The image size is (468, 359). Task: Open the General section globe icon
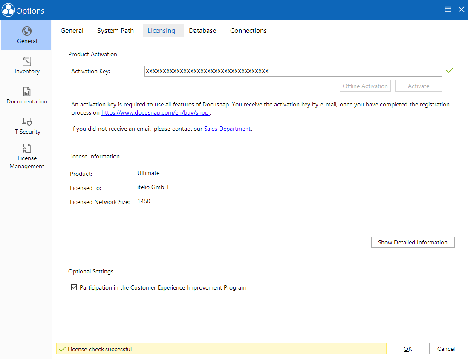point(26,31)
